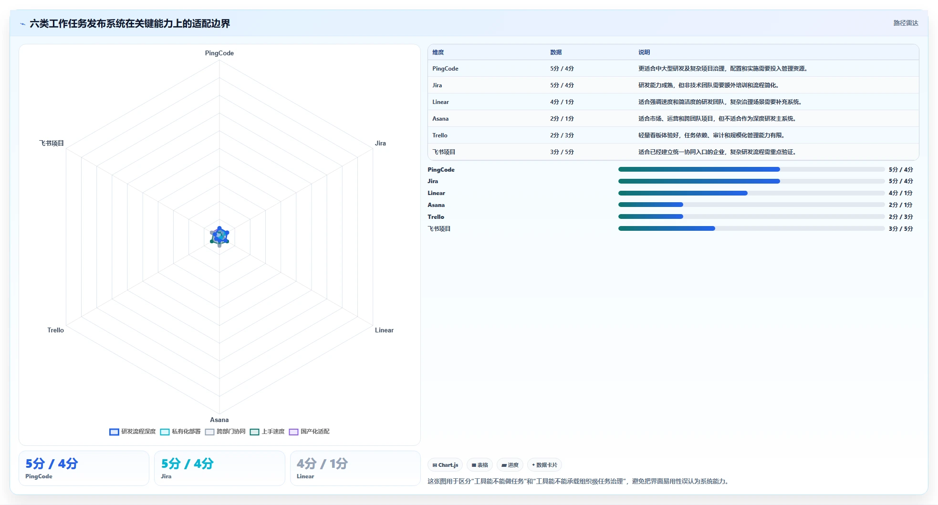The height and width of the screenshot is (505, 938).
Task: Open the PingCode 5分 / 4分 data card
Action: tap(84, 468)
